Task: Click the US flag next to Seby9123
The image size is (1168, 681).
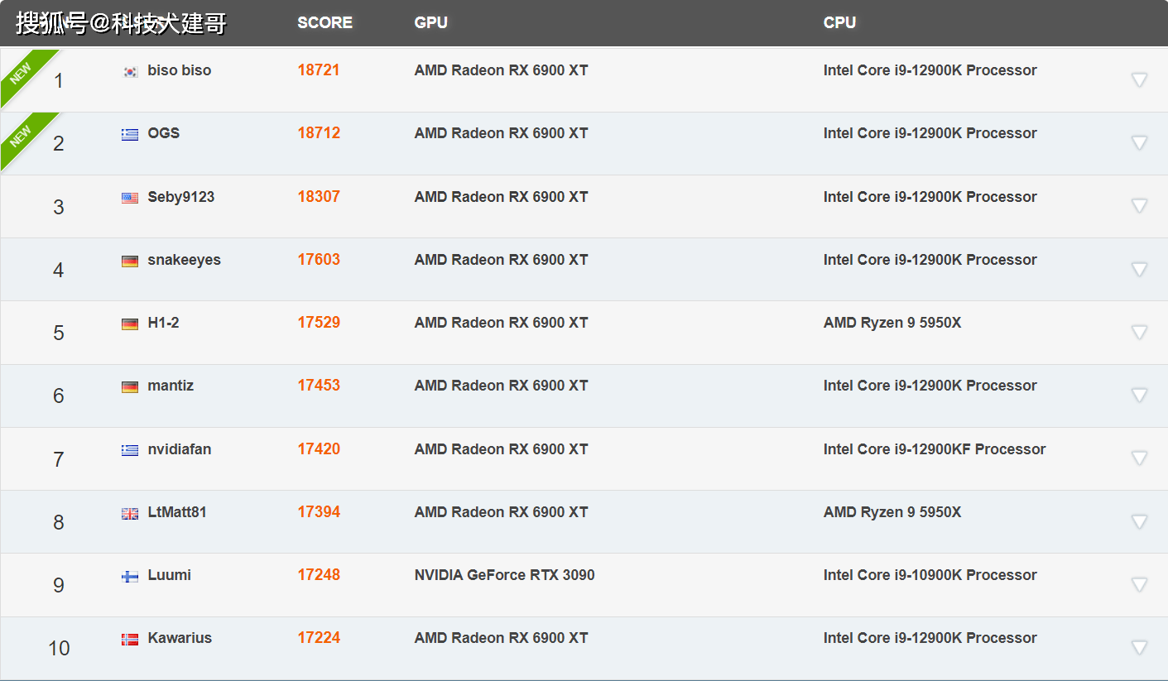Action: coord(130,198)
